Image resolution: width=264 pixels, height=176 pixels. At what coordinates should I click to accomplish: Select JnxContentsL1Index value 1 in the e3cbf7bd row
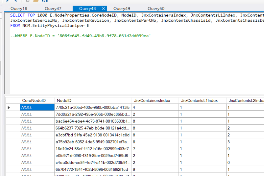[x=203, y=135]
